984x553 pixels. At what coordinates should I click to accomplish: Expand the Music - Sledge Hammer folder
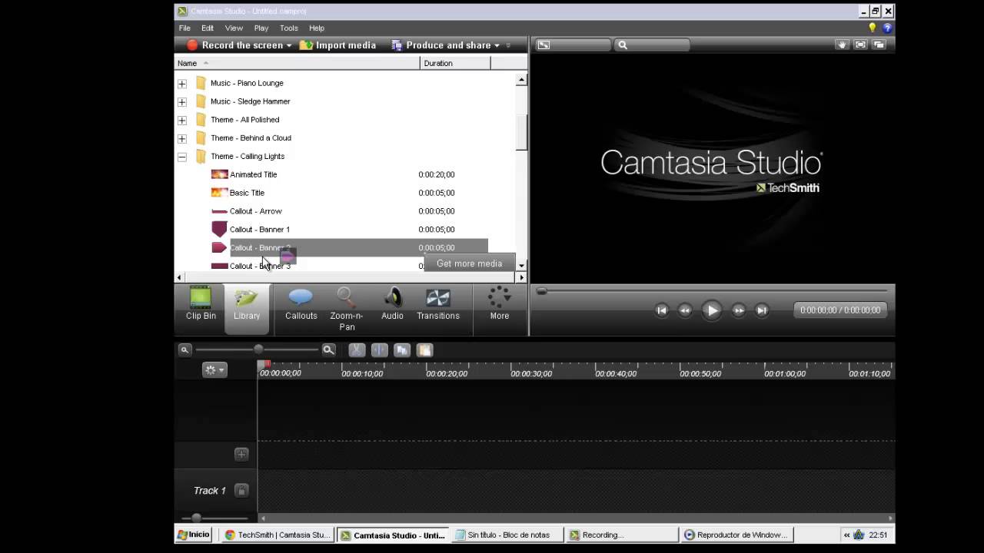pos(182,101)
